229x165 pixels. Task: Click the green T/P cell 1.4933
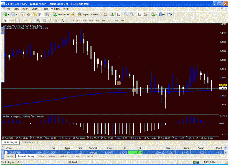pyautogui.click(x=135, y=153)
